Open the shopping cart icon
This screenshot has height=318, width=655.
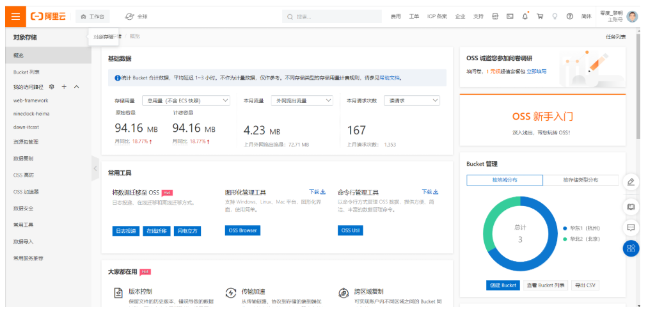click(540, 16)
